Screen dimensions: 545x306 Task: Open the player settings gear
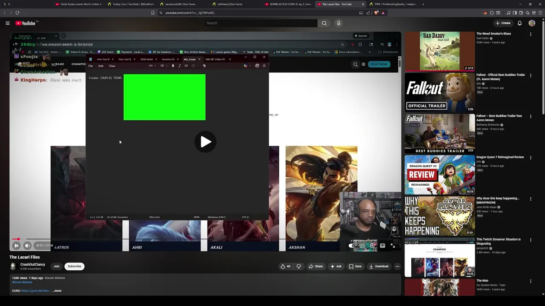(x=372, y=245)
